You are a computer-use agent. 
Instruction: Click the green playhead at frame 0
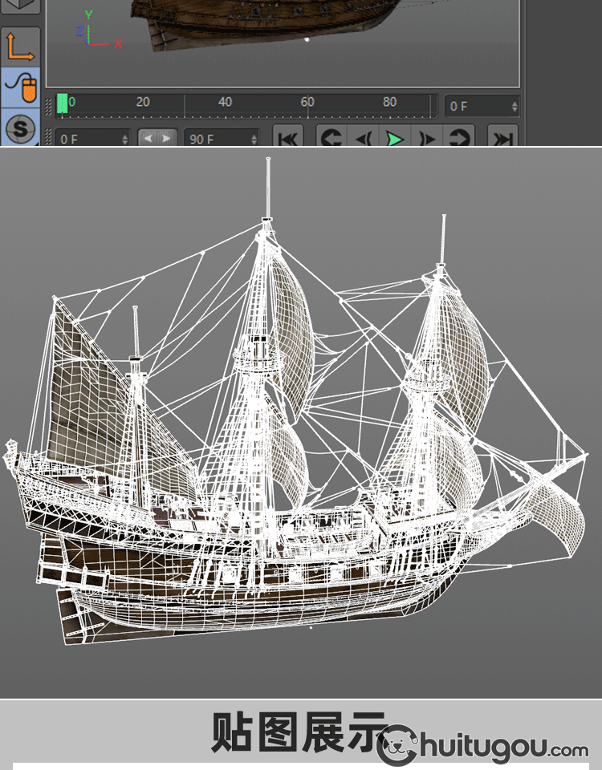63,103
